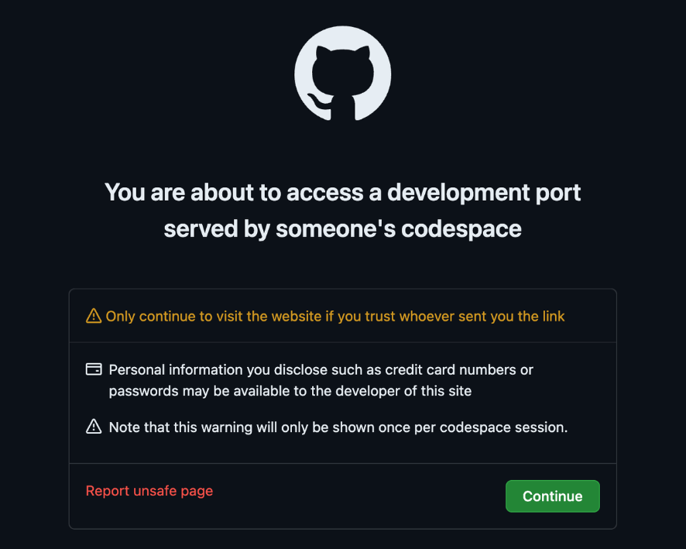Click the orange "Only continue to visit" warning text
The width and height of the screenshot is (686, 549).
click(335, 316)
